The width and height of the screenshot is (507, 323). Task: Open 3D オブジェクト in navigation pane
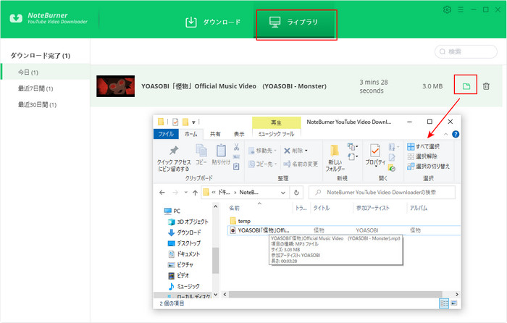coord(188,222)
